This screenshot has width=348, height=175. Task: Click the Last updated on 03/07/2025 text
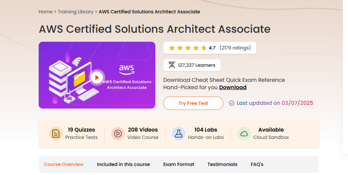point(275,103)
